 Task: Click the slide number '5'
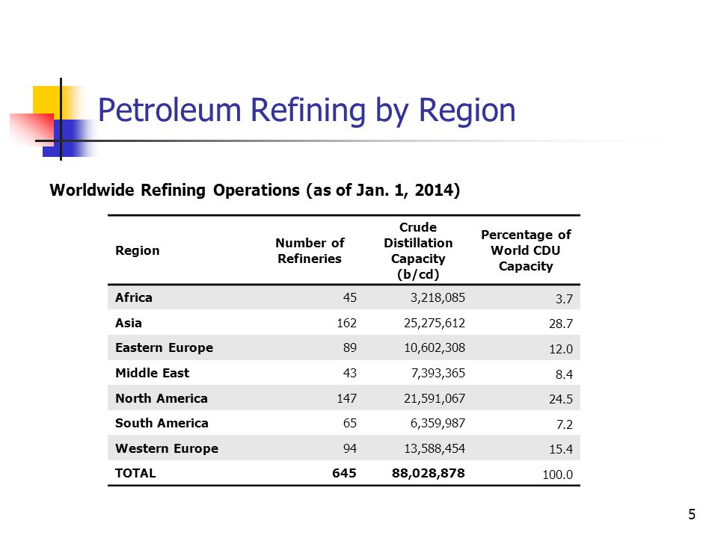tap(692, 515)
